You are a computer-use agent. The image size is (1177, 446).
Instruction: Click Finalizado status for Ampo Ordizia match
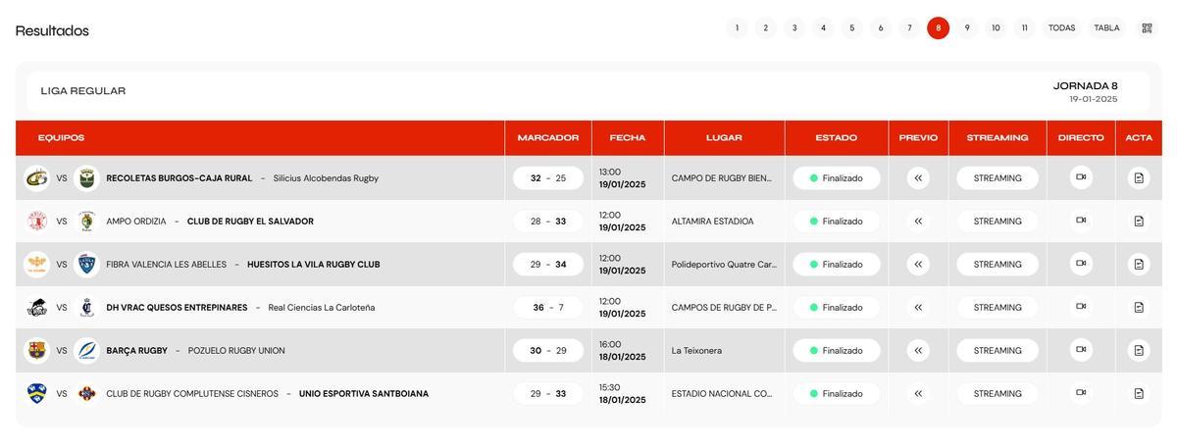click(x=837, y=222)
